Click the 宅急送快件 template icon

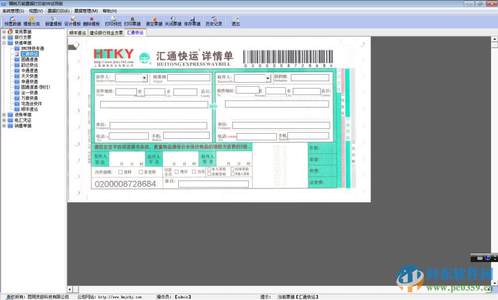pos(17,103)
